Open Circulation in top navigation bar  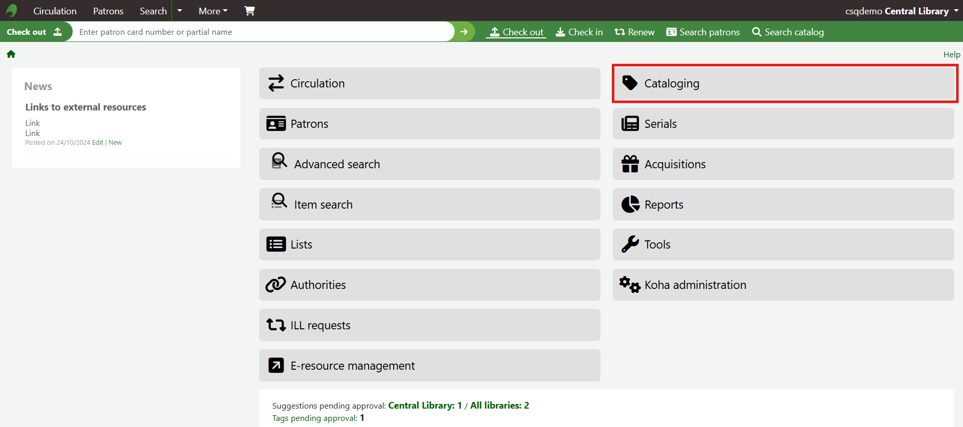point(55,11)
